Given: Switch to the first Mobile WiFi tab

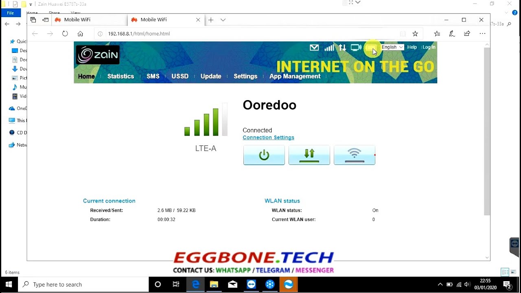Looking at the screenshot, I should [90, 20].
